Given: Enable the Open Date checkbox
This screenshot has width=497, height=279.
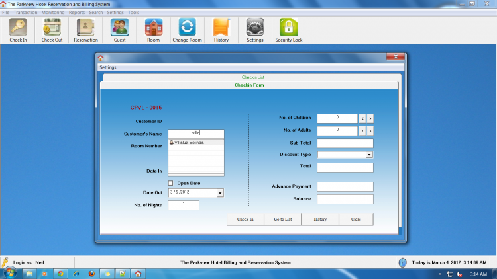Looking at the screenshot, I should click(170, 183).
